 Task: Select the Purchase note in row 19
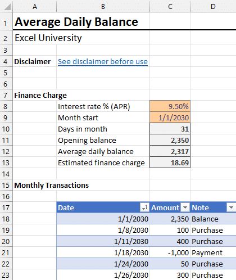213,230
